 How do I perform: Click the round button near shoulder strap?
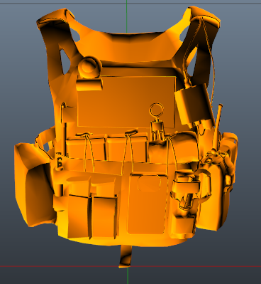(89, 67)
